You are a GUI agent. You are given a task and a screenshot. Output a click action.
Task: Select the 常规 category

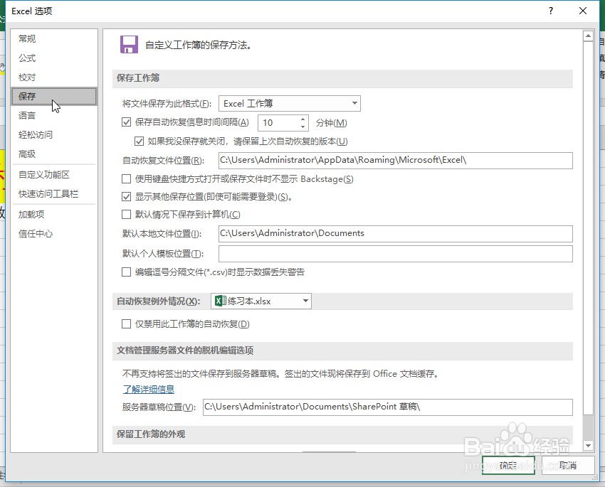pyautogui.click(x=54, y=38)
